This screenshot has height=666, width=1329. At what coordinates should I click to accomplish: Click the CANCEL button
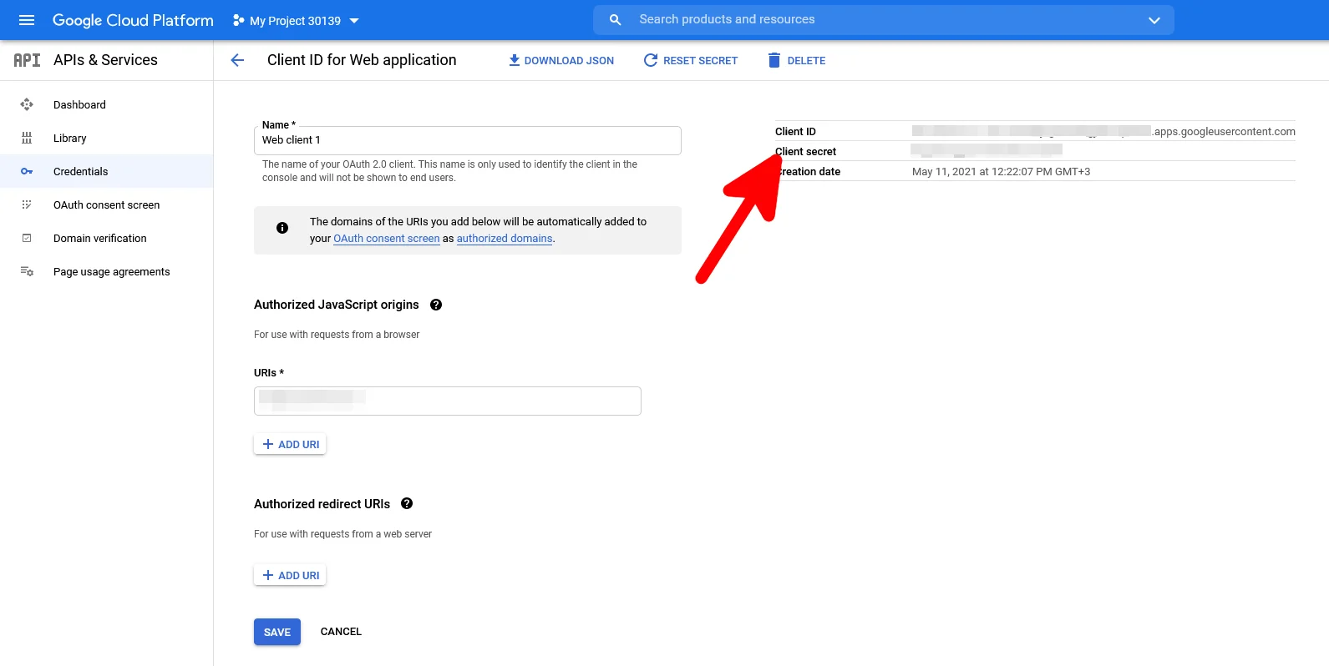point(341,632)
